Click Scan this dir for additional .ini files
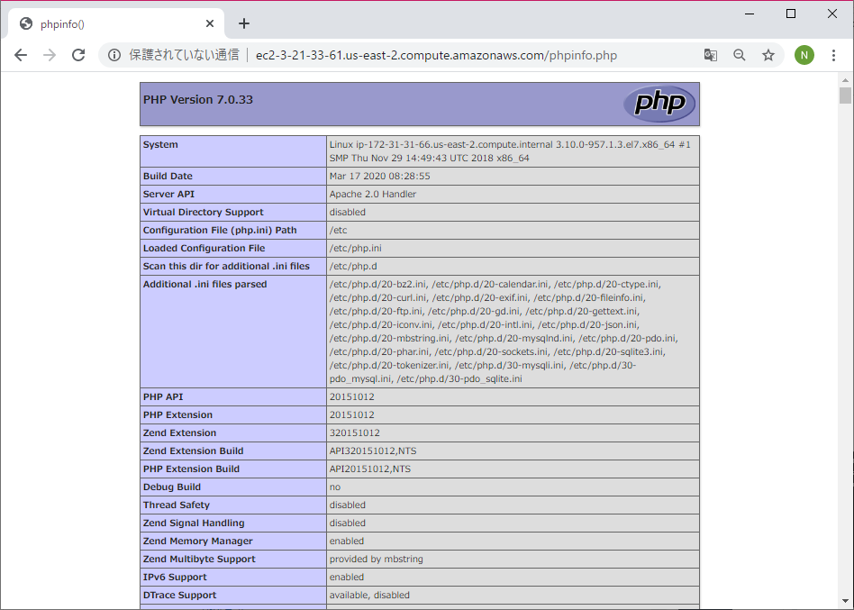This screenshot has height=610, width=854. tap(227, 267)
